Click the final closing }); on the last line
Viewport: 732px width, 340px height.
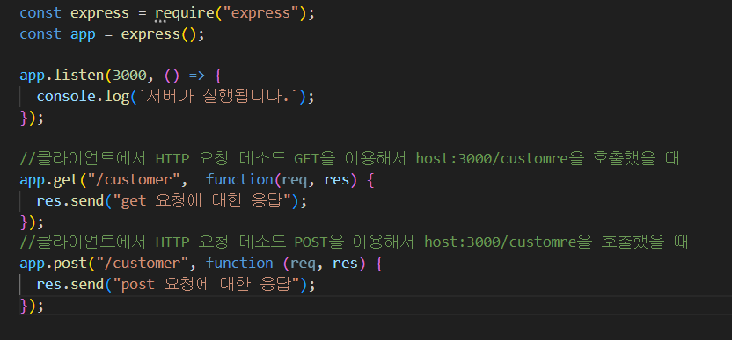(32, 306)
